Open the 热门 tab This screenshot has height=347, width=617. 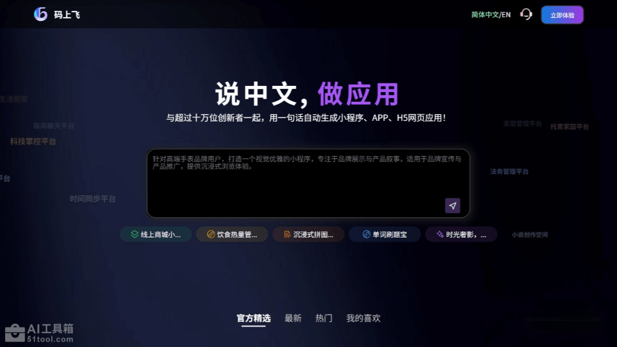coord(324,318)
